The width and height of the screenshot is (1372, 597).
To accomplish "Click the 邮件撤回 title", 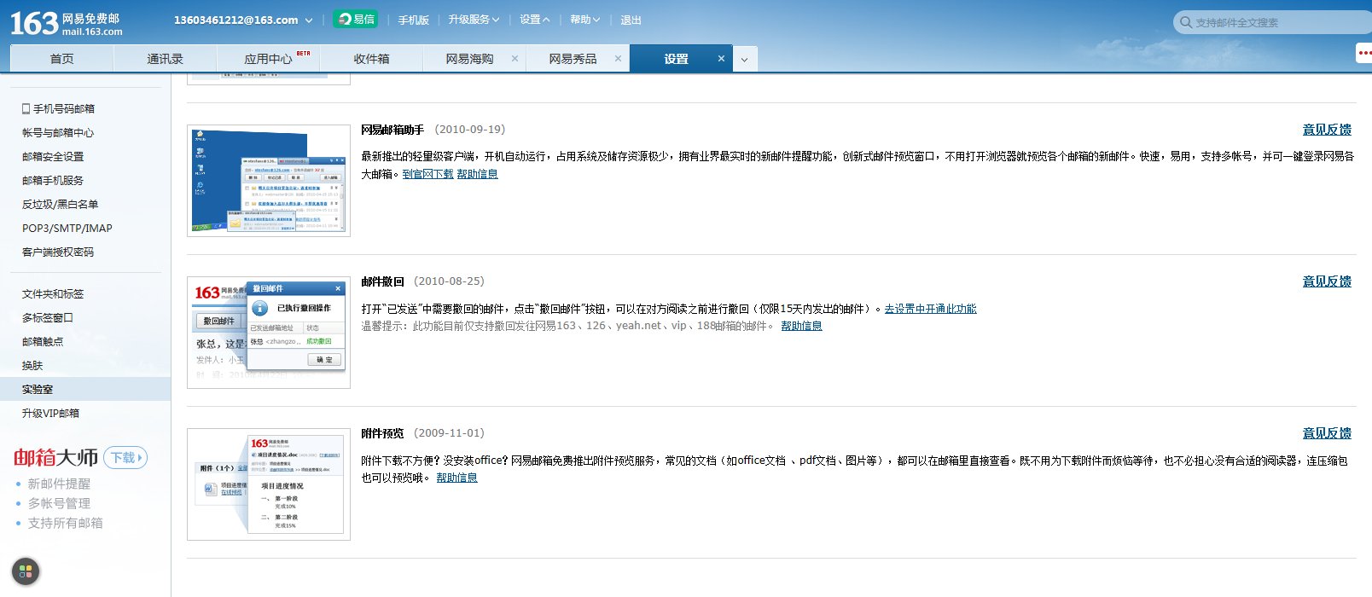I will click(x=382, y=281).
